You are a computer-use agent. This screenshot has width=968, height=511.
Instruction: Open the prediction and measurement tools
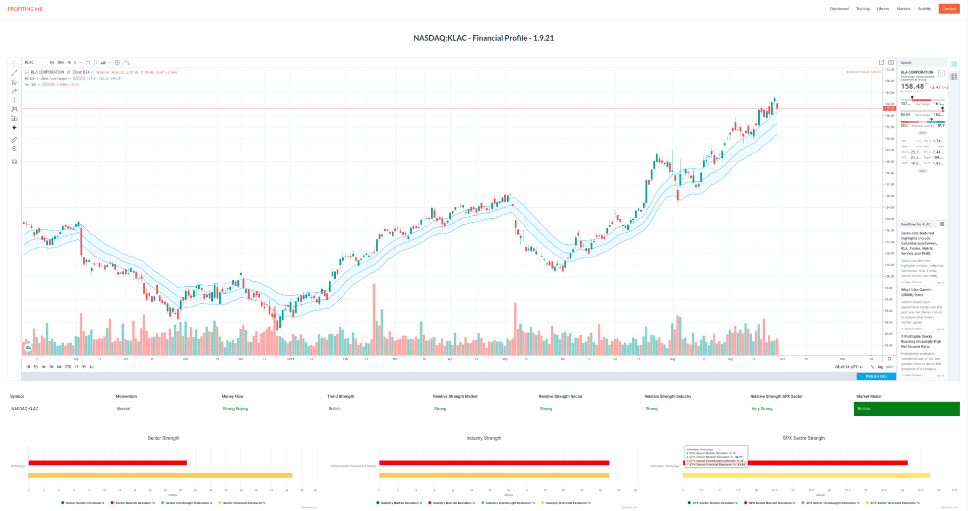pos(14,118)
